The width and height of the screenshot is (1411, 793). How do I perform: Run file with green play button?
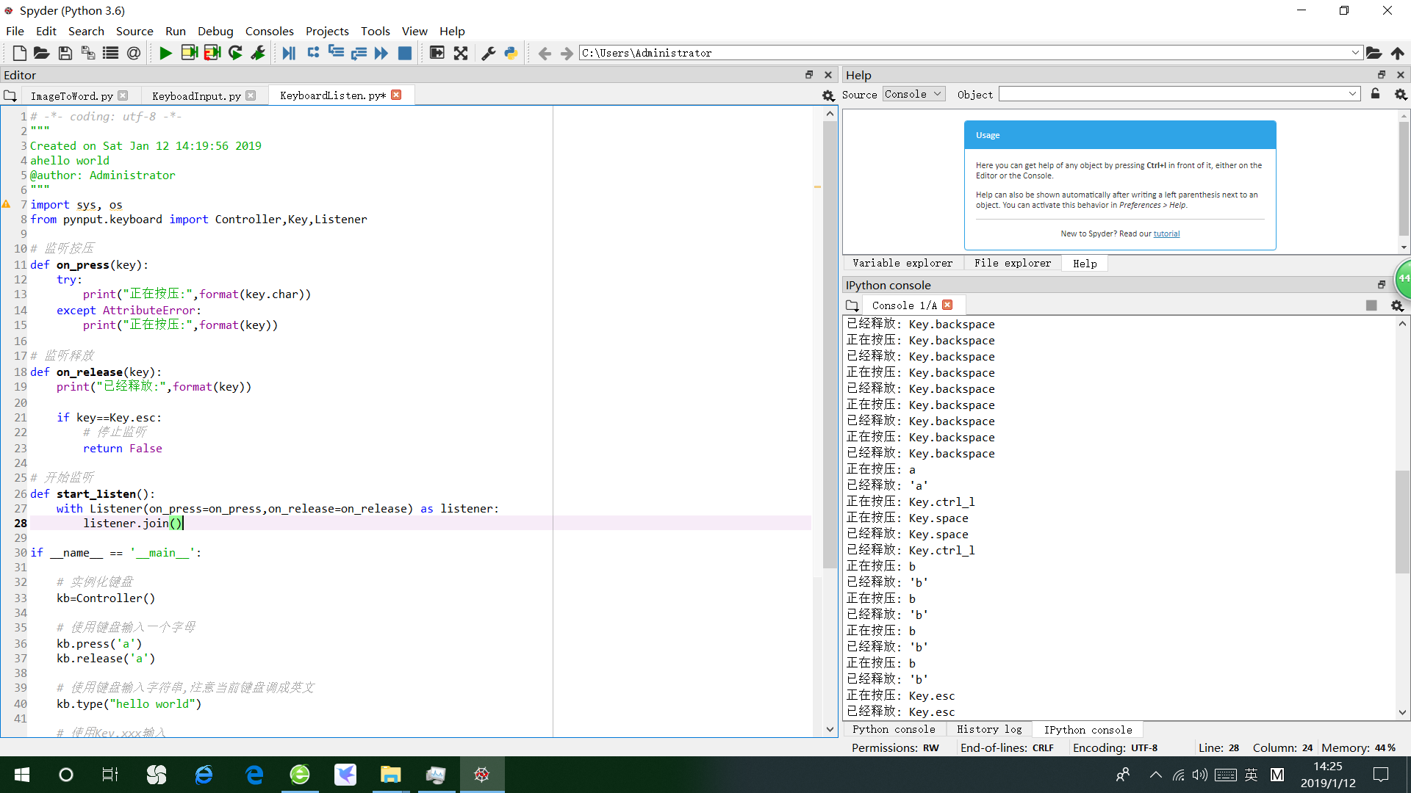(165, 53)
